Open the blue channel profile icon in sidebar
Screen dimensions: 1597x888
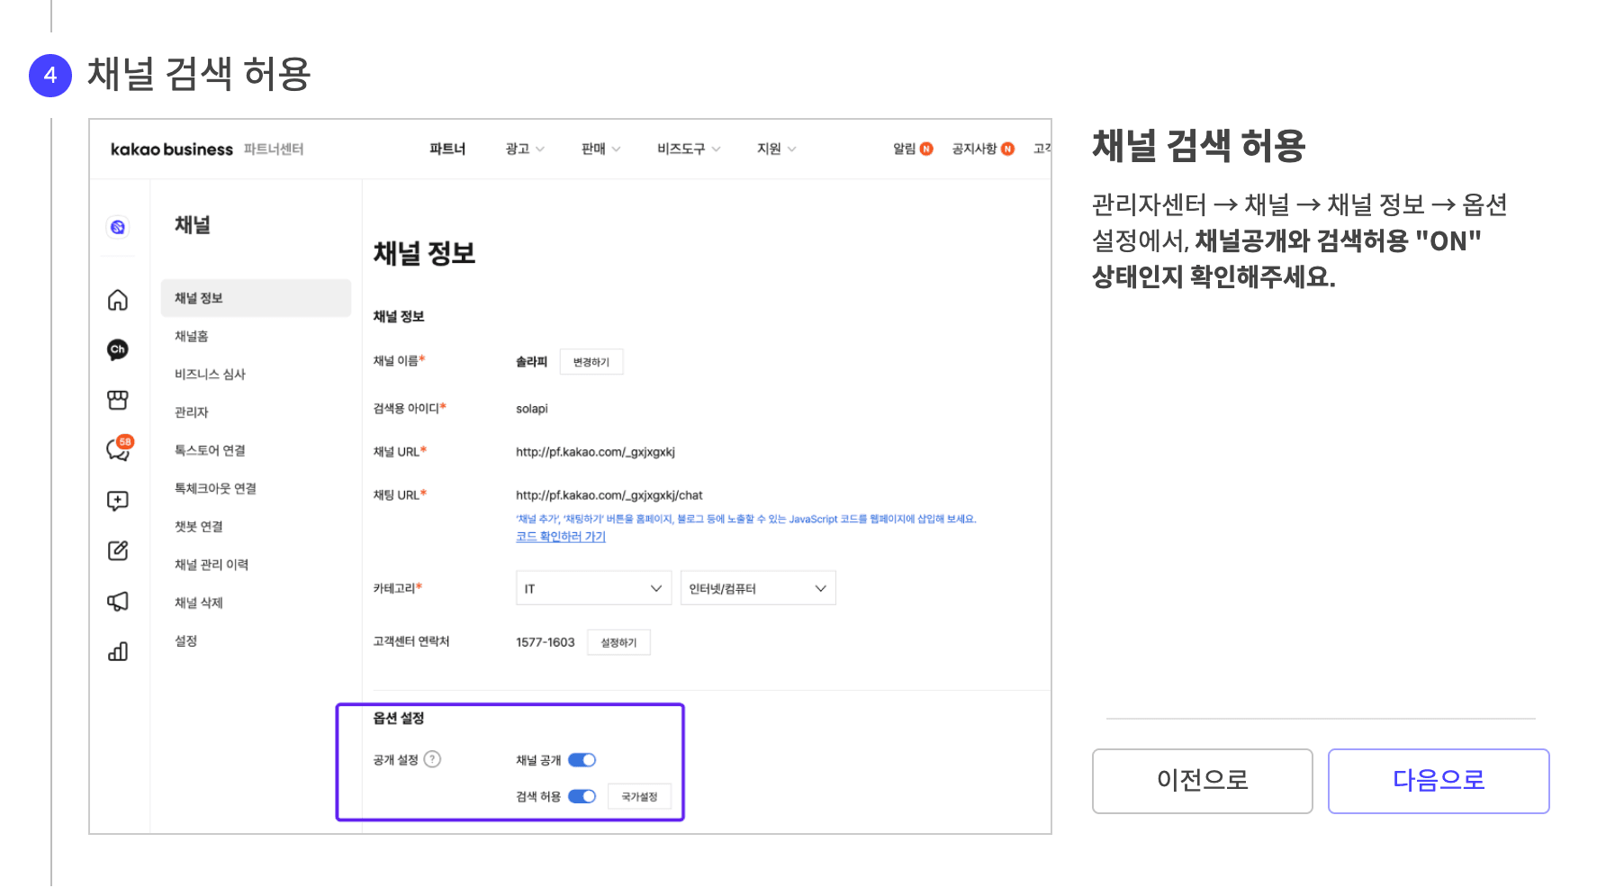coord(118,227)
